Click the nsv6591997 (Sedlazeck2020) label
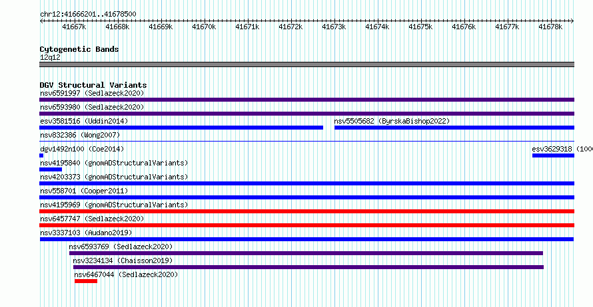593x307 pixels. [92, 93]
